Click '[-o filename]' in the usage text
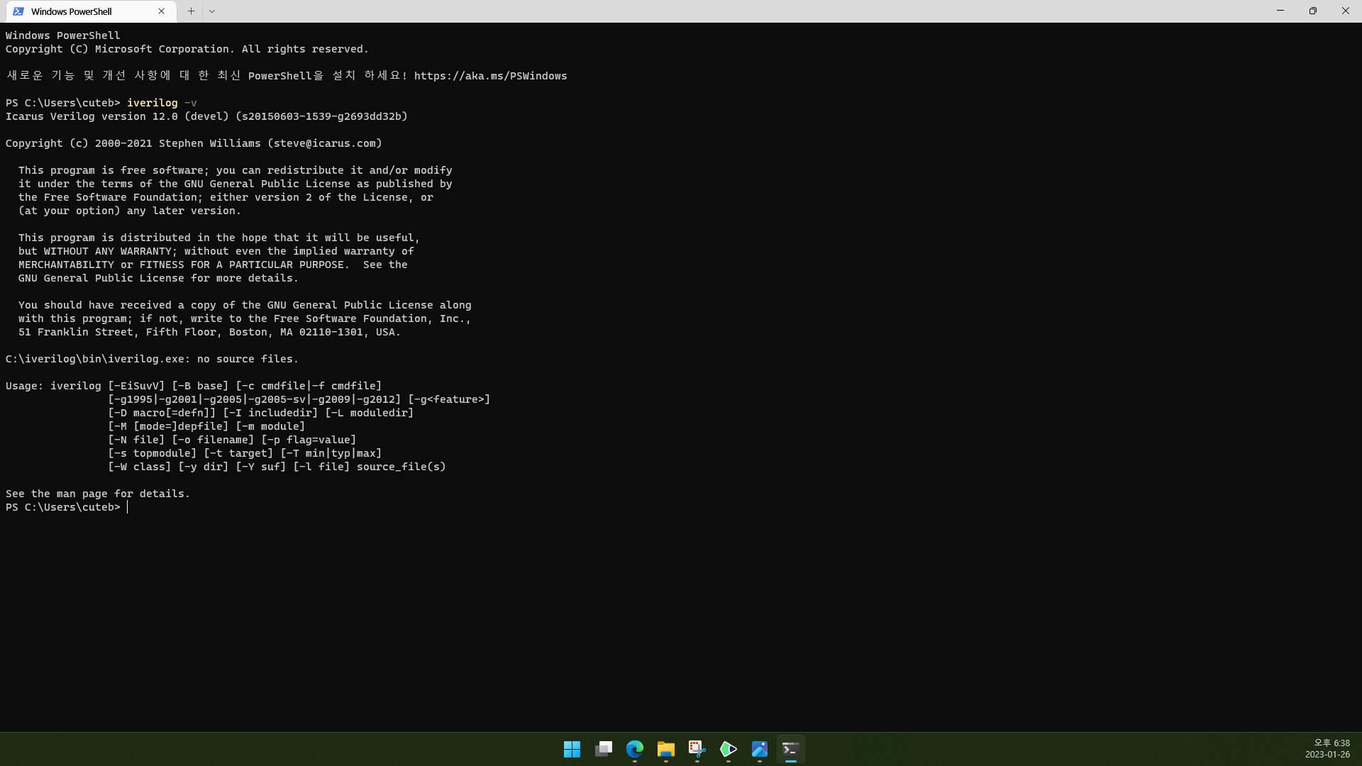 tap(213, 440)
